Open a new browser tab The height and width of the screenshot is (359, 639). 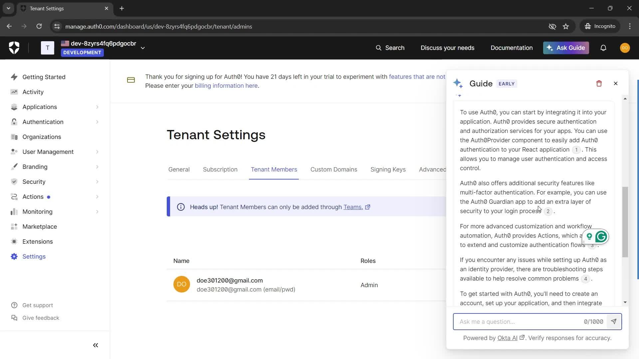pos(122,8)
